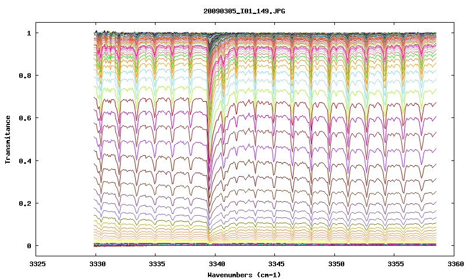The image size is (466, 279).
Task: Click the x-axis tick label 3330
Action: click(97, 264)
